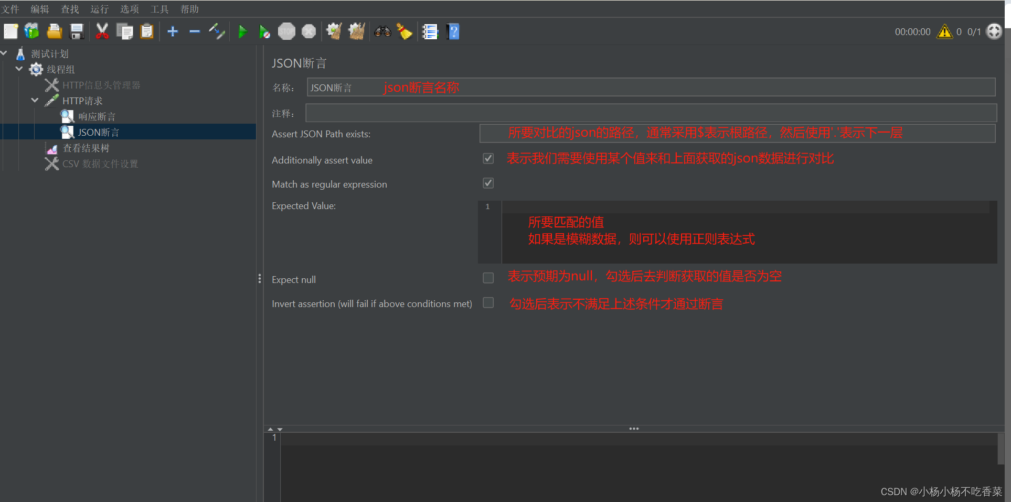
Task: Click the Shutdown test icon
Action: pyautogui.click(x=309, y=31)
